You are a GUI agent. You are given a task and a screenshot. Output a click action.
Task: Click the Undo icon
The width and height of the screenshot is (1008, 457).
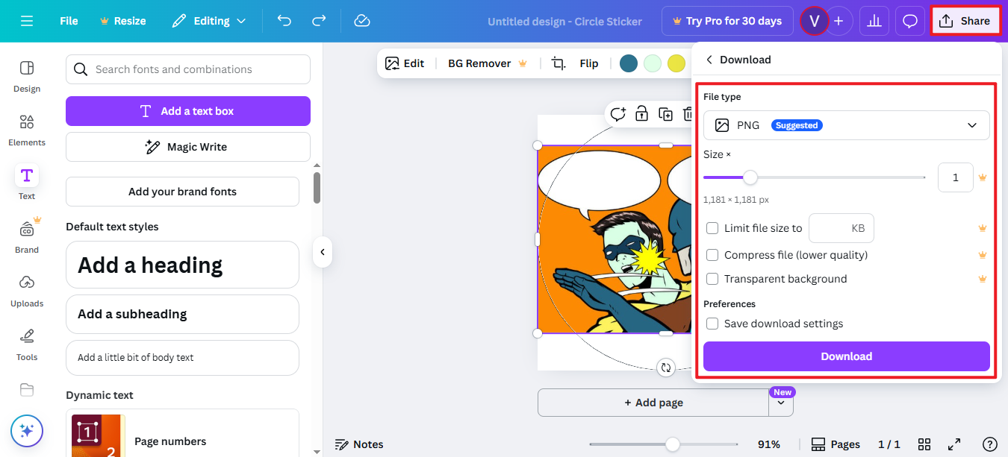pyautogui.click(x=284, y=21)
